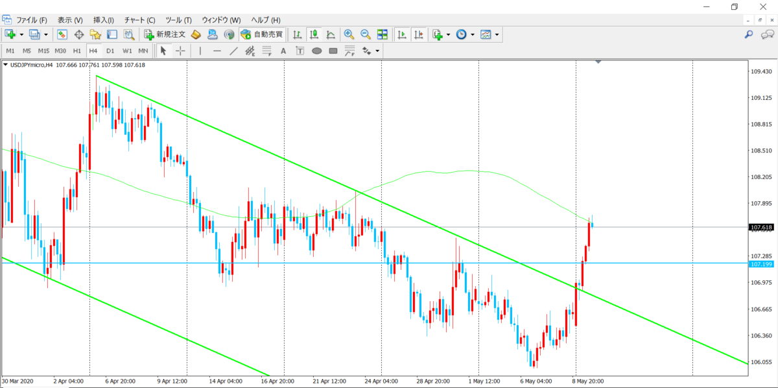This screenshot has width=778, height=388.
Task: Open the Market Watch panel icon
Action: click(62, 34)
